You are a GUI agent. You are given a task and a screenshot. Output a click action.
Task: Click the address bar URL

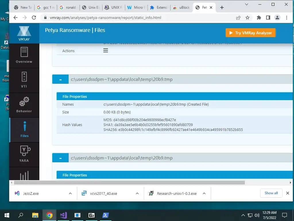point(105,18)
